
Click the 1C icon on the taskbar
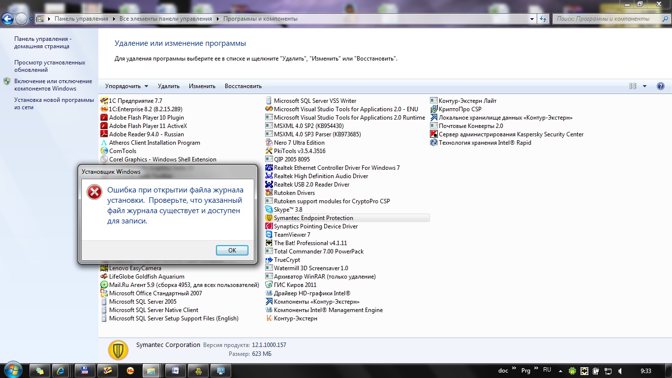pyautogui.click(x=130, y=370)
